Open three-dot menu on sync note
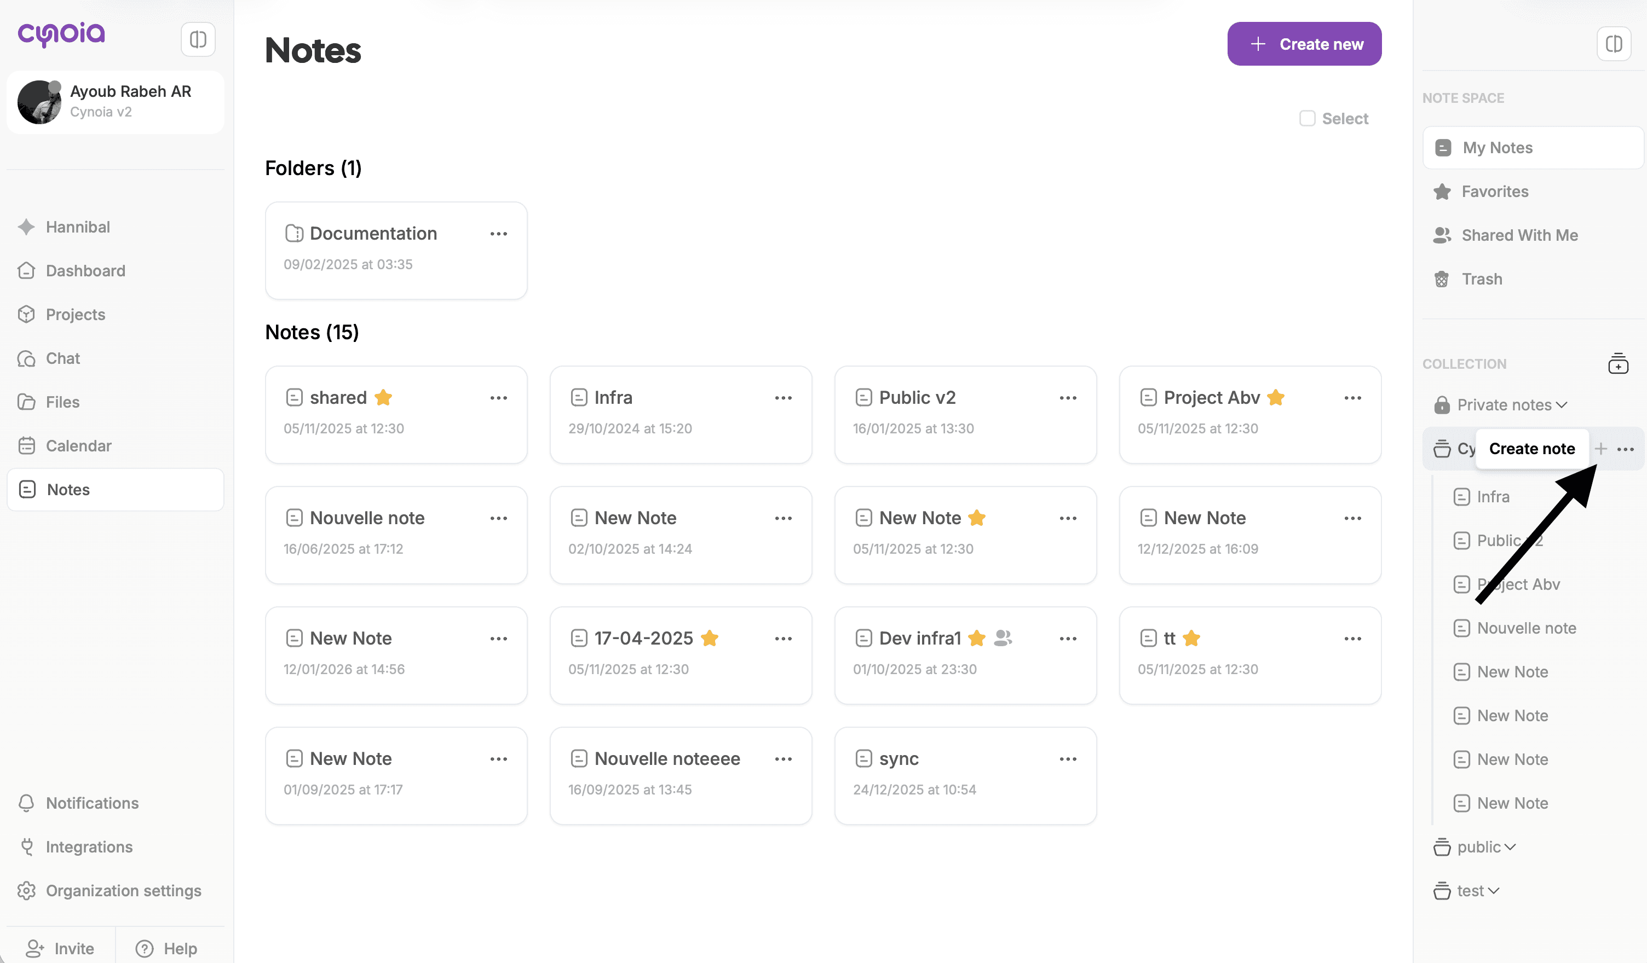 point(1068,758)
